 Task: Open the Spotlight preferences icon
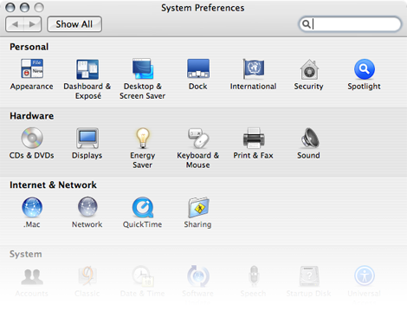point(365,69)
